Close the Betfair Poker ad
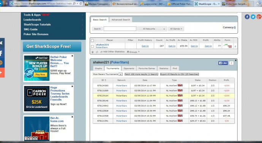The height and width of the screenshot is (143, 262). pos(72,56)
